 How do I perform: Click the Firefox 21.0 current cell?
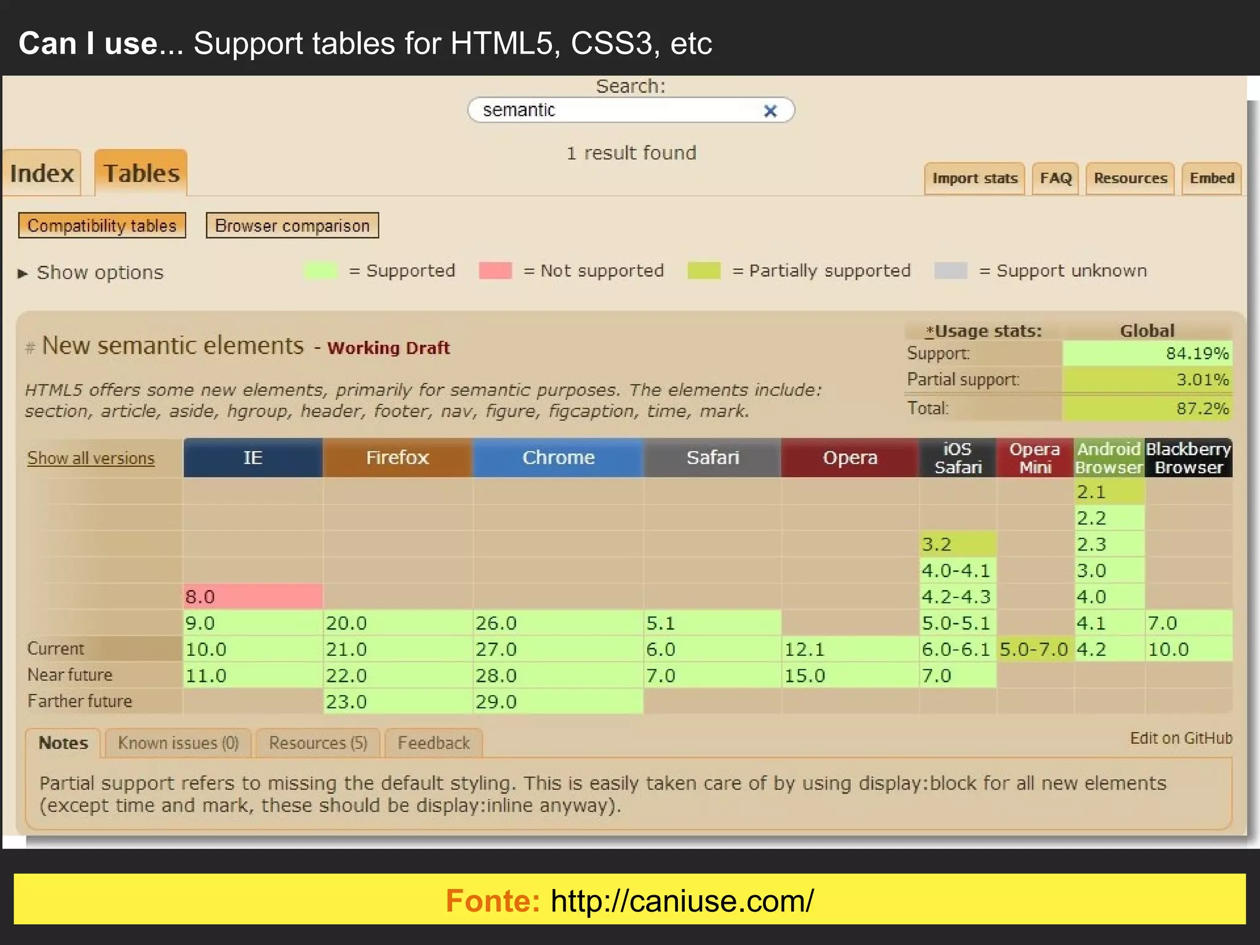pyautogui.click(x=397, y=649)
